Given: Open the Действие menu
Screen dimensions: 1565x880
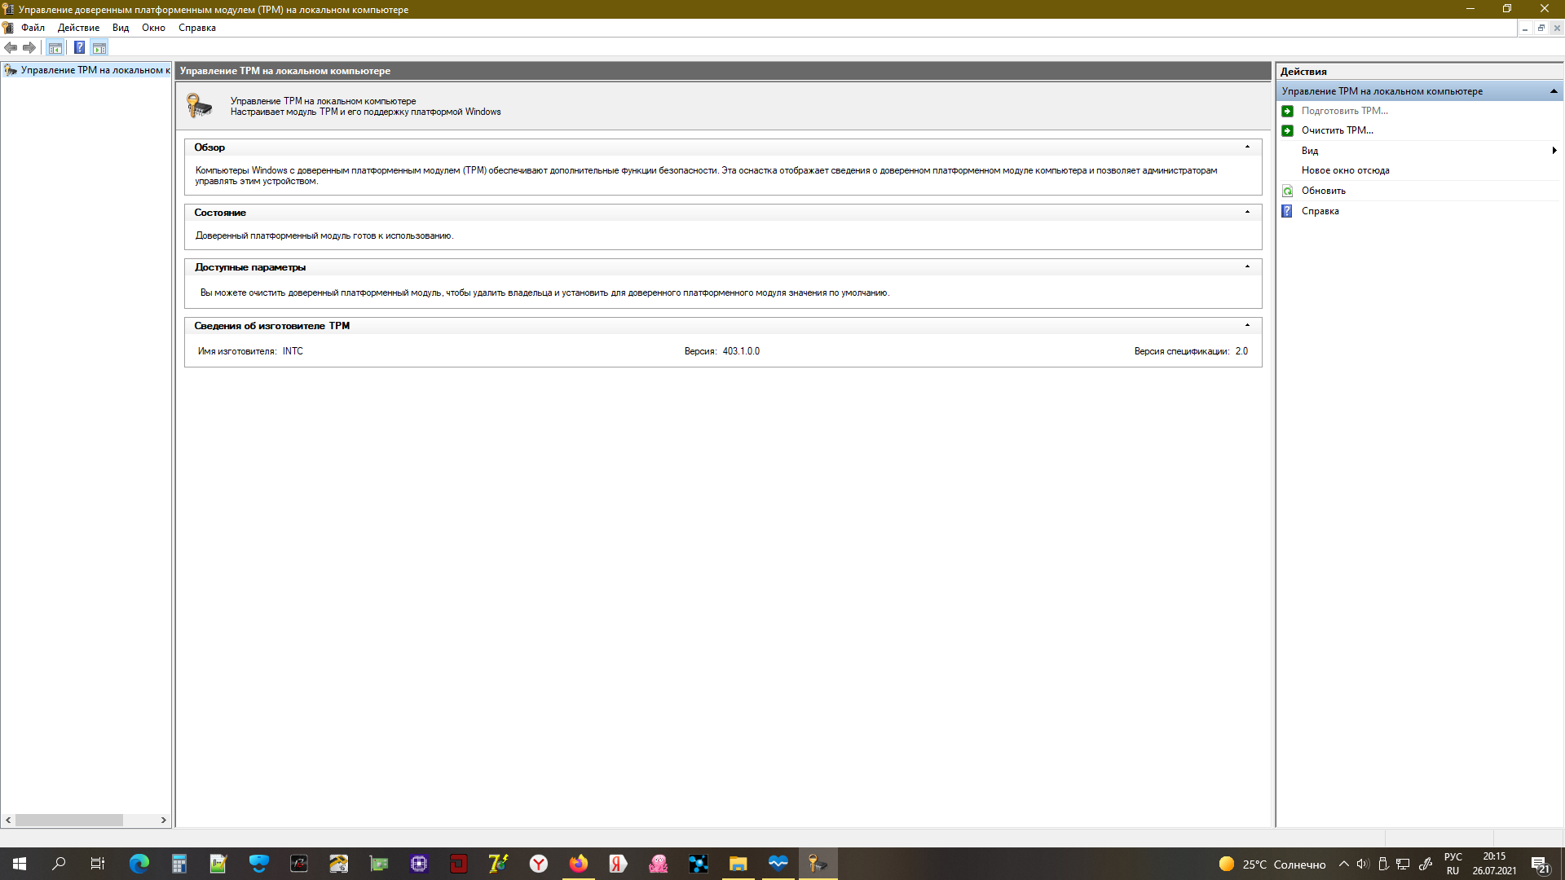Looking at the screenshot, I should [x=78, y=28].
